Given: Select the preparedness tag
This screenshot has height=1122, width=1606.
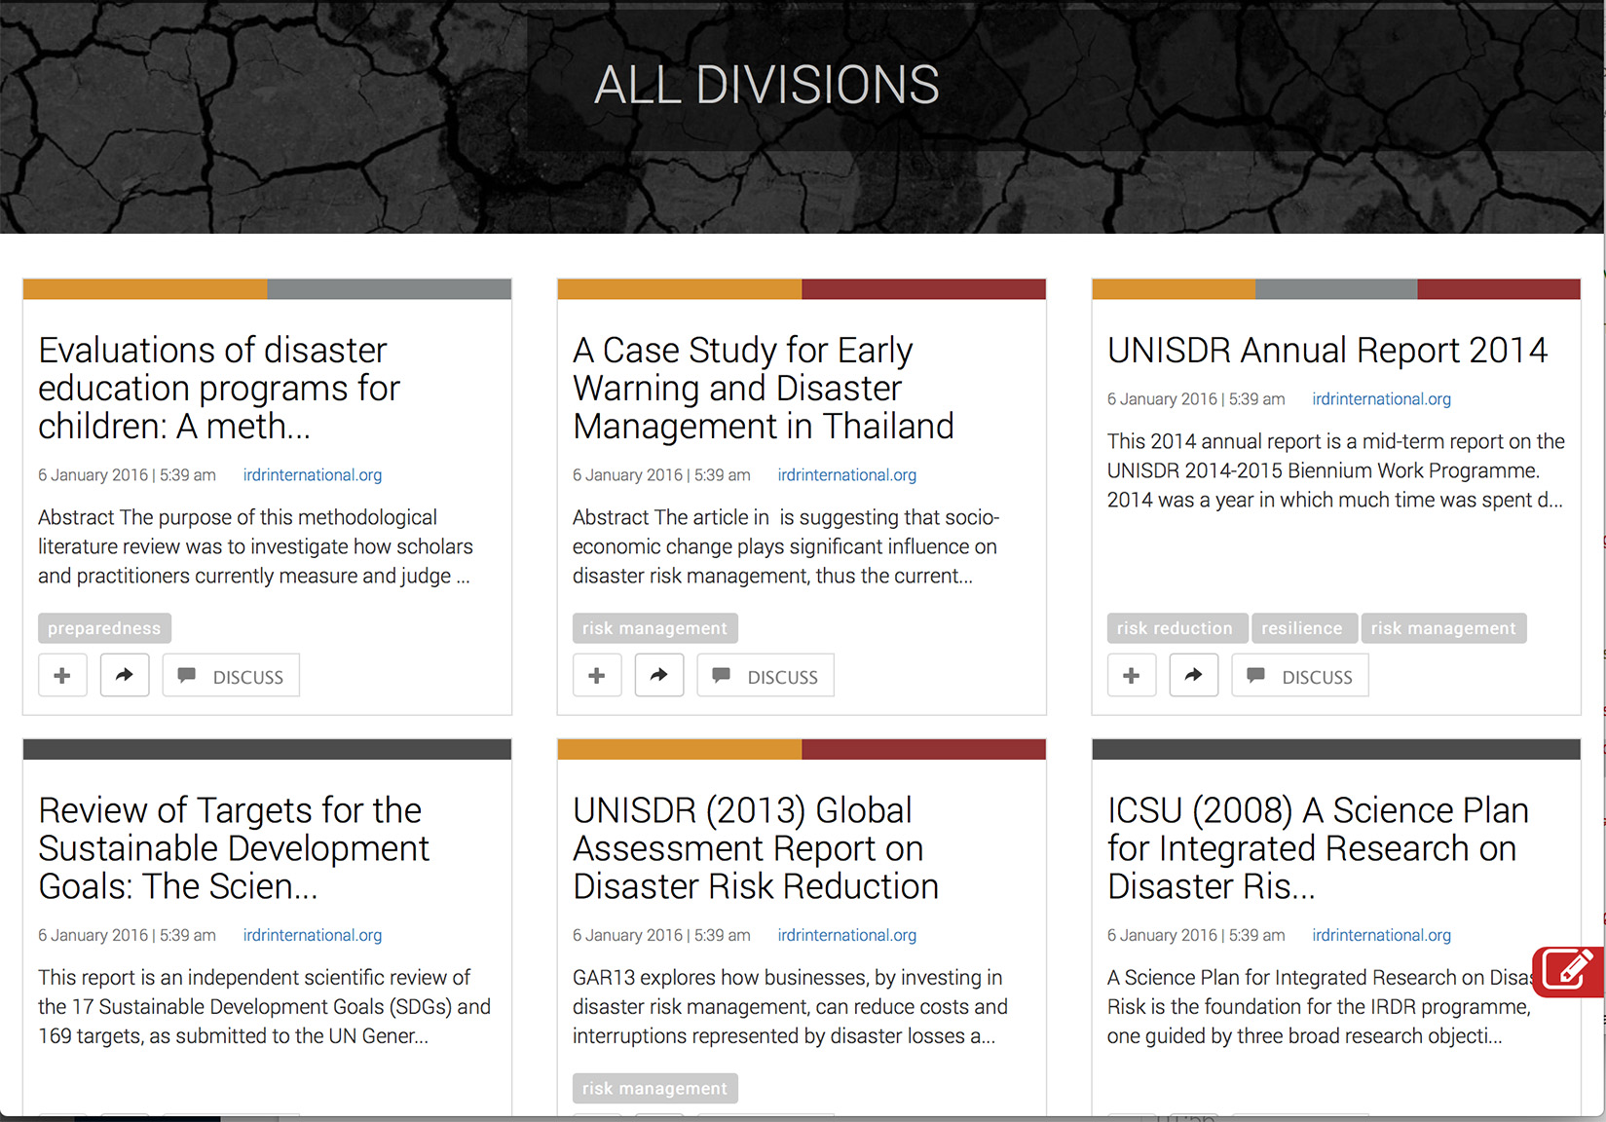Looking at the screenshot, I should coord(104,628).
